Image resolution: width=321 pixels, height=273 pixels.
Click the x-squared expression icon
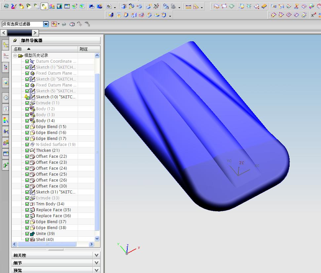314,15
